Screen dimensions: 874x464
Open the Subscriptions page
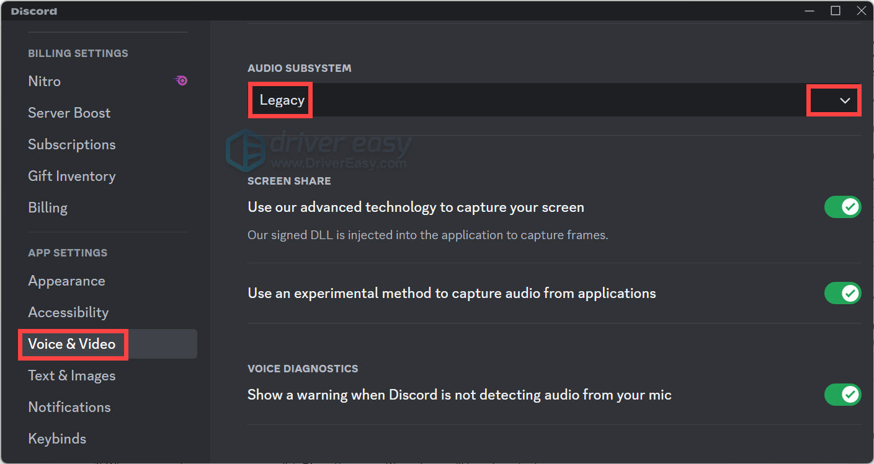(72, 144)
